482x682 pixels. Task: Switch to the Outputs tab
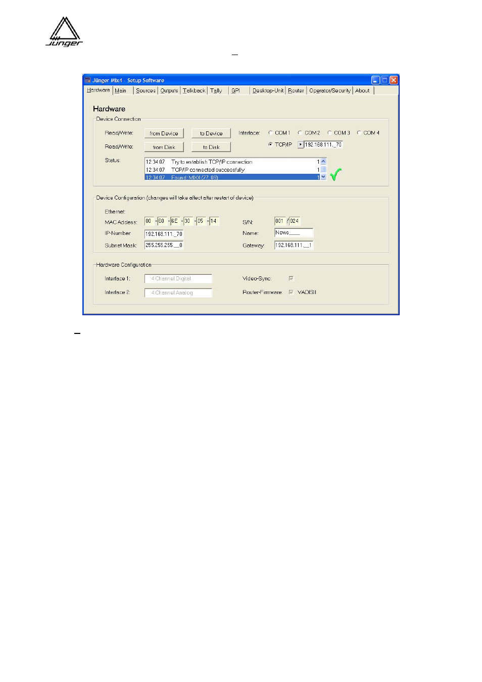click(x=169, y=90)
